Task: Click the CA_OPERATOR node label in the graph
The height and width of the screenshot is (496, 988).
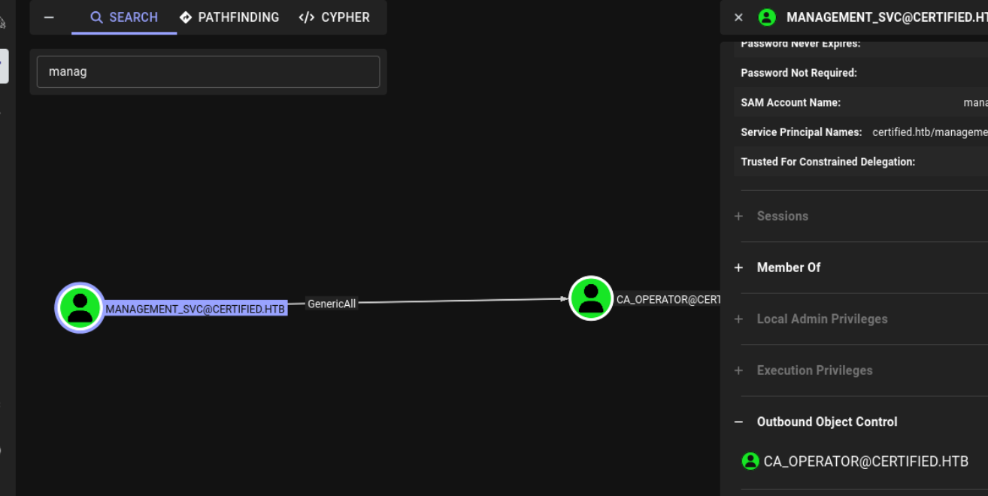Action: pos(668,299)
